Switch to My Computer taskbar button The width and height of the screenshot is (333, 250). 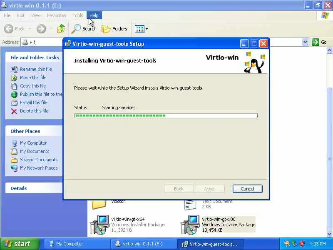coord(77,244)
